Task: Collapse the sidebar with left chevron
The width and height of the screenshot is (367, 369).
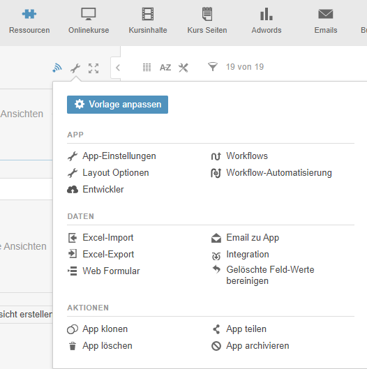Action: (118, 68)
